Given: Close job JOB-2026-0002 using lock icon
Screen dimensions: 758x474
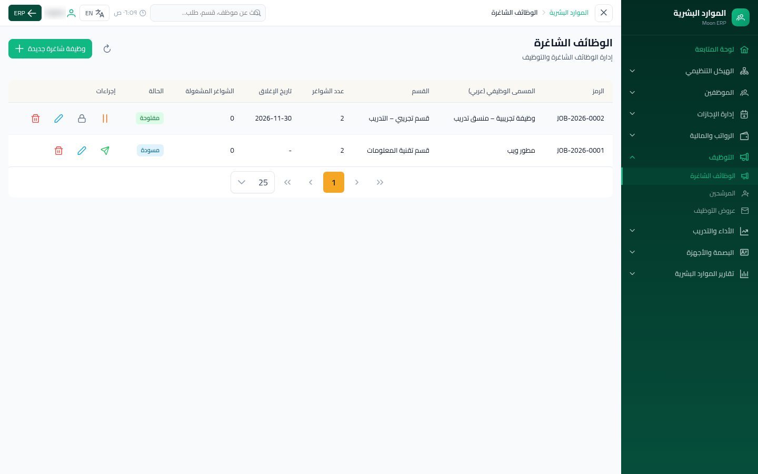Looking at the screenshot, I should [82, 118].
